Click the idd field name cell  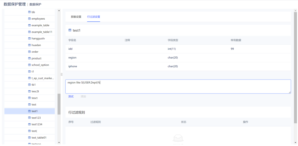[x=70, y=49]
